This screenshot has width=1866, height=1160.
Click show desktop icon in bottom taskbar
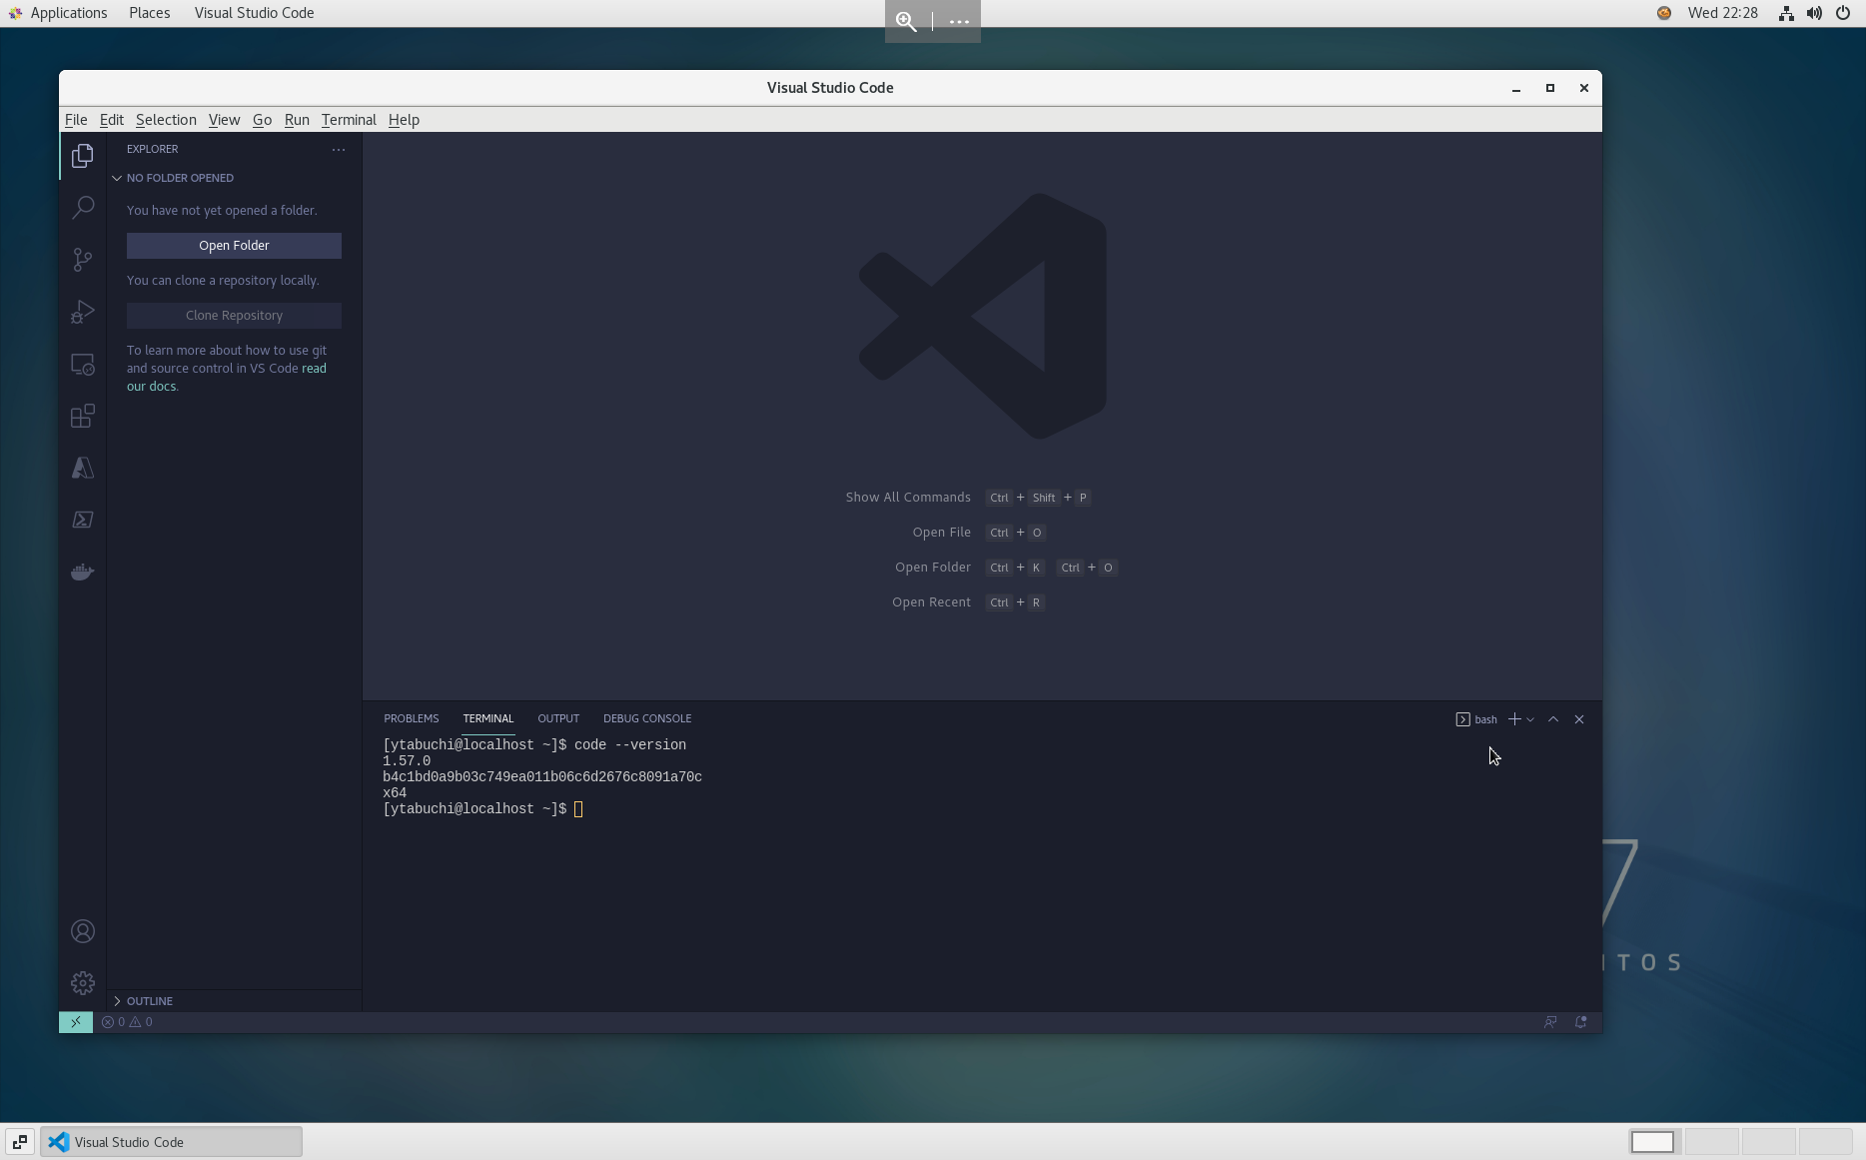click(20, 1142)
